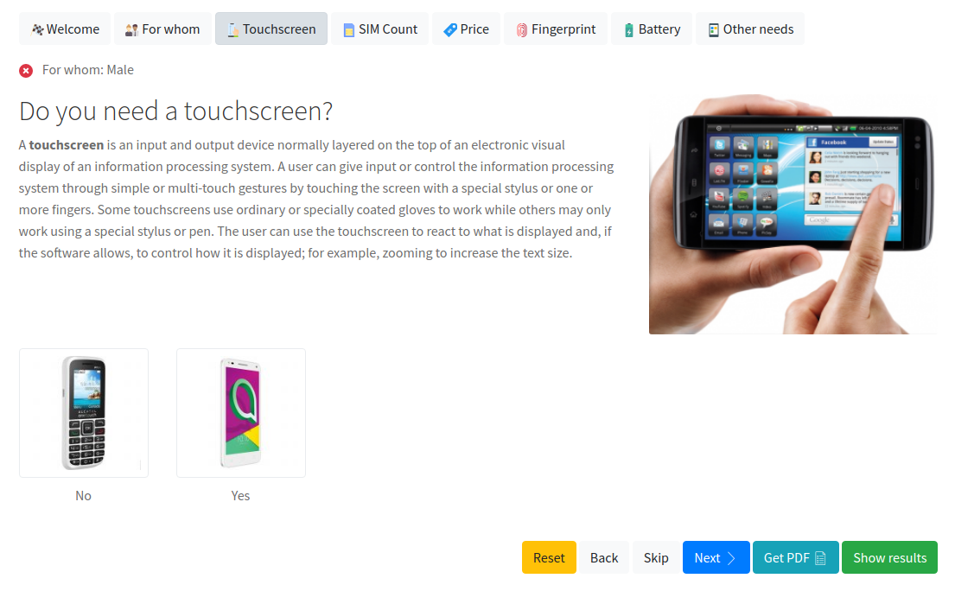Screen dimensions: 955x591
Task: Open the Welcome tab
Action: click(65, 29)
